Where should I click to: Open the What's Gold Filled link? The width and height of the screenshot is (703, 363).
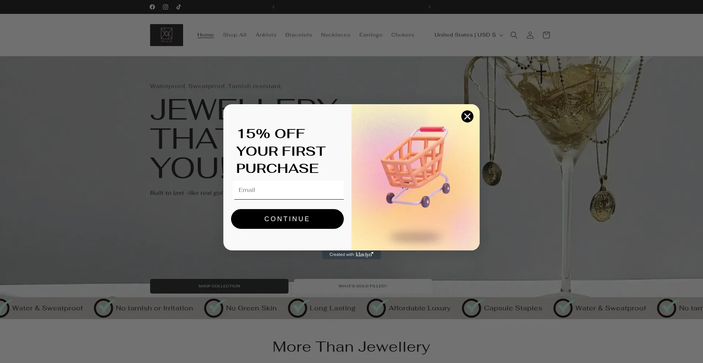point(363,286)
